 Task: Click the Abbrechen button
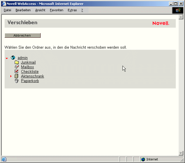click(x=22, y=35)
